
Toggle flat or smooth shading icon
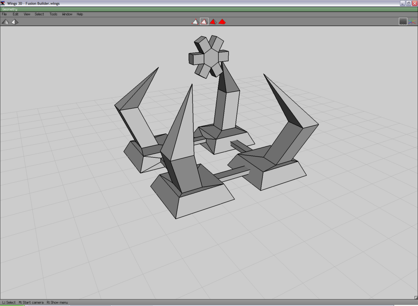click(x=5, y=22)
